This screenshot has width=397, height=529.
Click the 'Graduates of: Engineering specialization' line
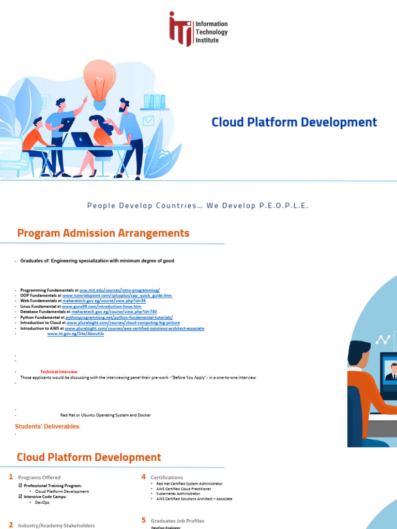click(97, 261)
